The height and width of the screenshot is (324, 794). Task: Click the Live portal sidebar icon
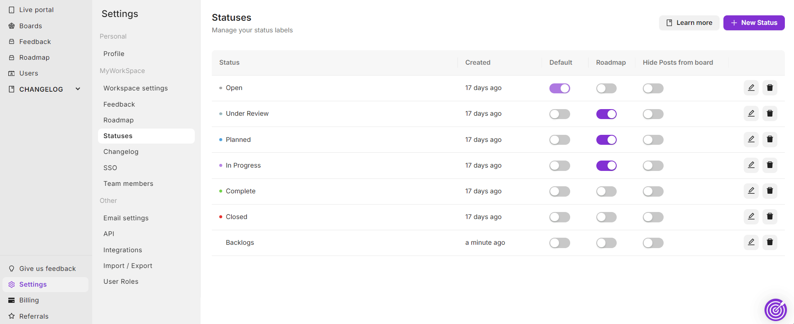[x=12, y=10]
